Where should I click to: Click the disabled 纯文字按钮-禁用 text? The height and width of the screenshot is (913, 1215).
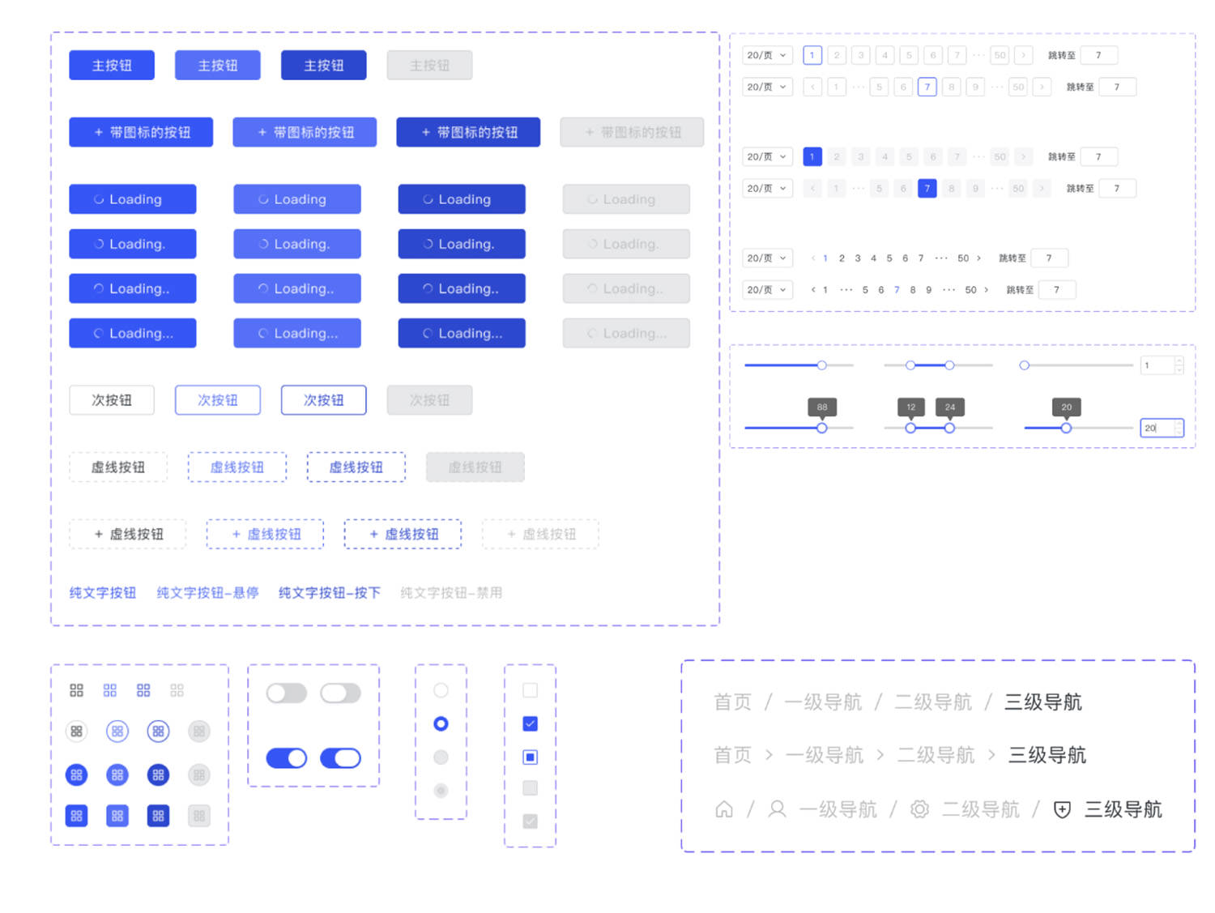coord(451,593)
